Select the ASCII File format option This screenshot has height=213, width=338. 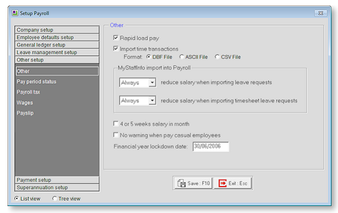pos(182,57)
